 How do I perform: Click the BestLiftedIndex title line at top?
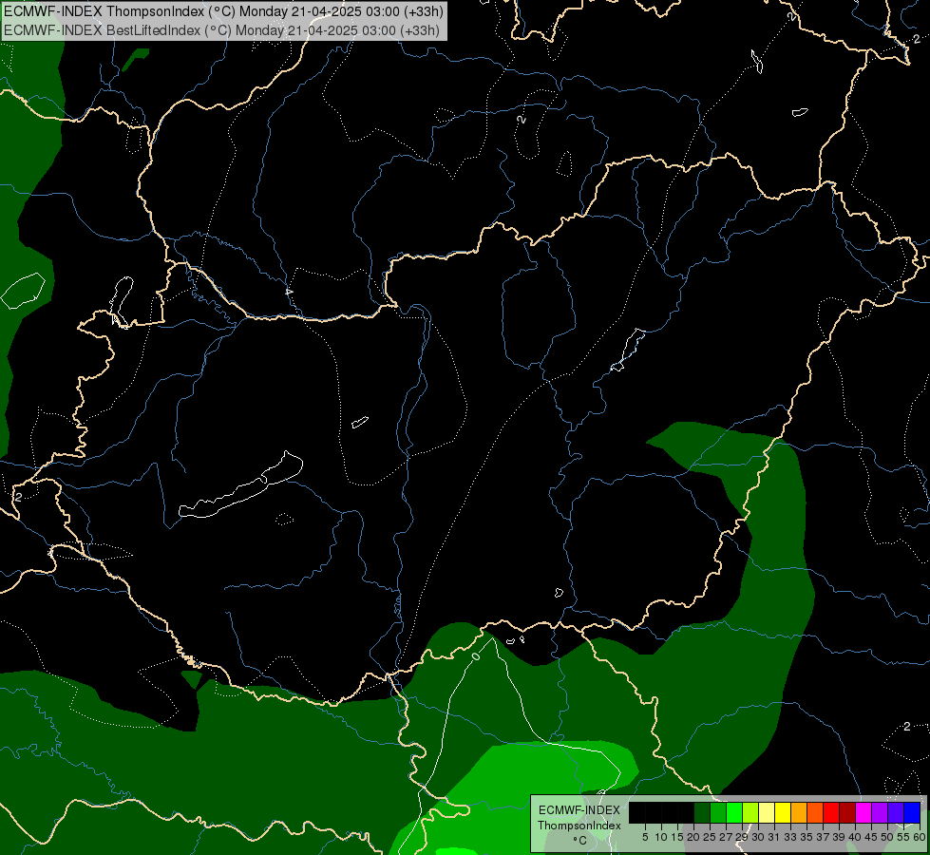pyautogui.click(x=222, y=29)
